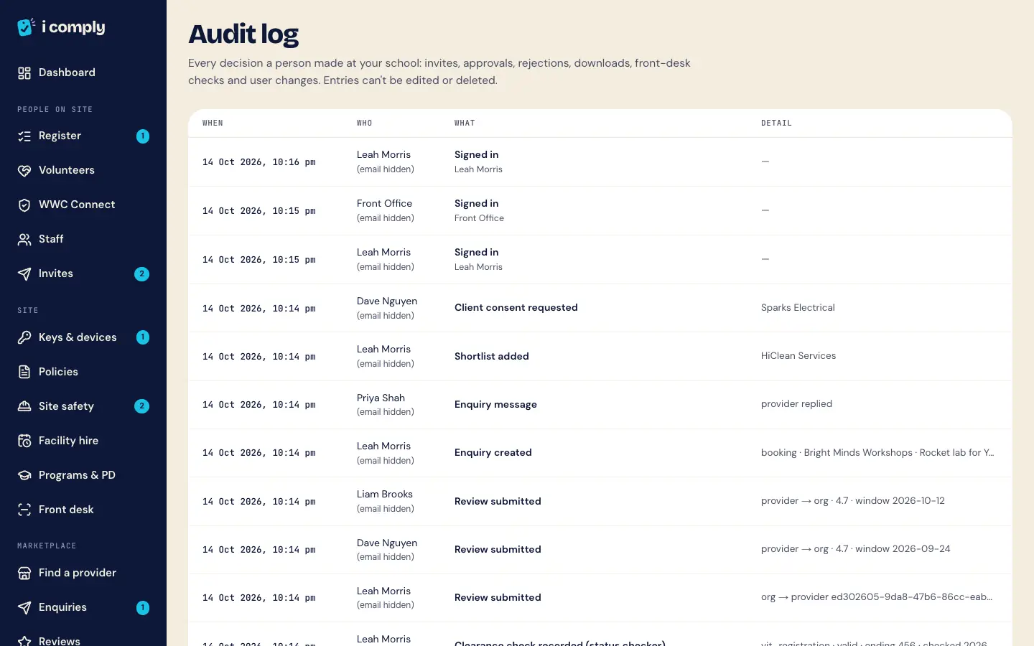Select the Programs & PD graduation cap icon
The height and width of the screenshot is (646, 1034).
point(24,475)
